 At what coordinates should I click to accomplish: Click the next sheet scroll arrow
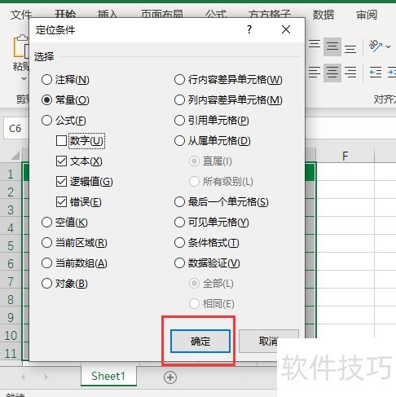[46, 377]
